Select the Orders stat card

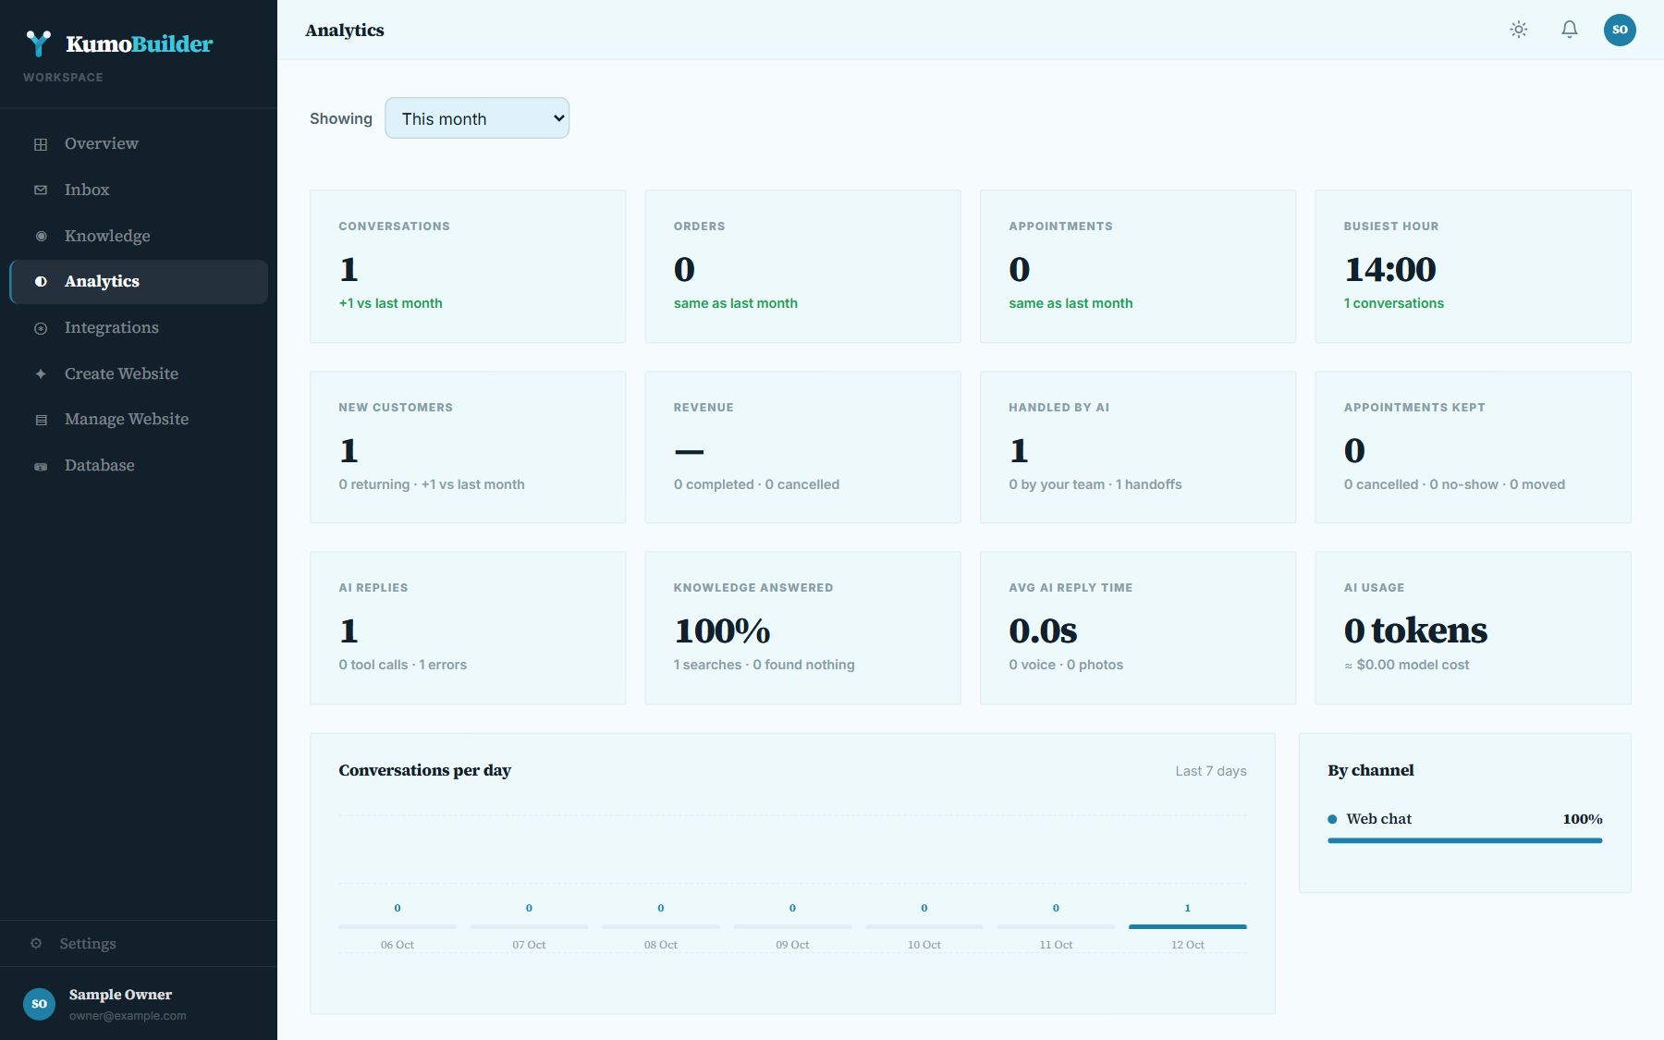(802, 266)
